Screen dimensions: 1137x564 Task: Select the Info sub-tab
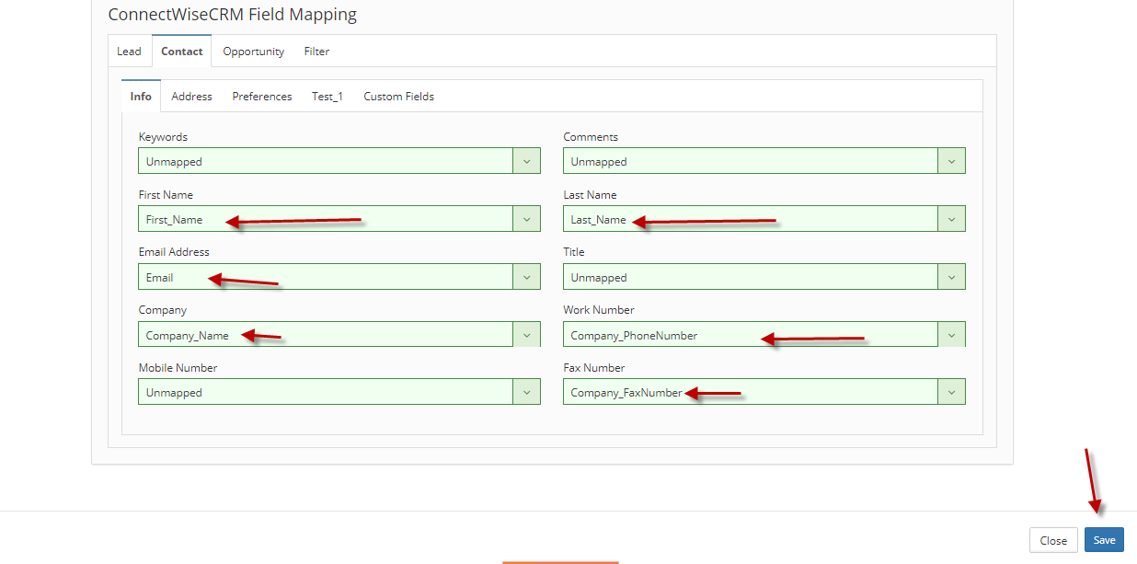(x=141, y=96)
